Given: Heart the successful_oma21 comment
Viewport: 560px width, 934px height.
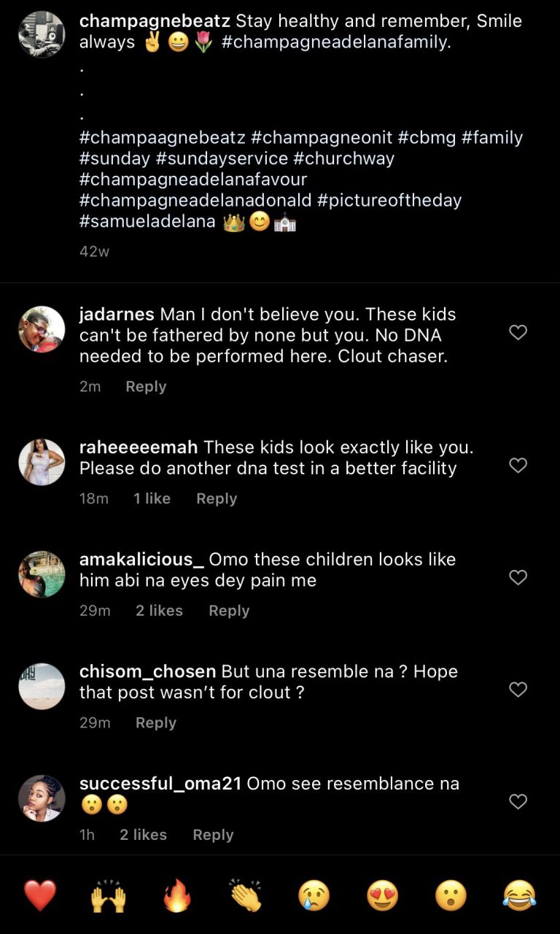Looking at the screenshot, I should click(x=518, y=802).
